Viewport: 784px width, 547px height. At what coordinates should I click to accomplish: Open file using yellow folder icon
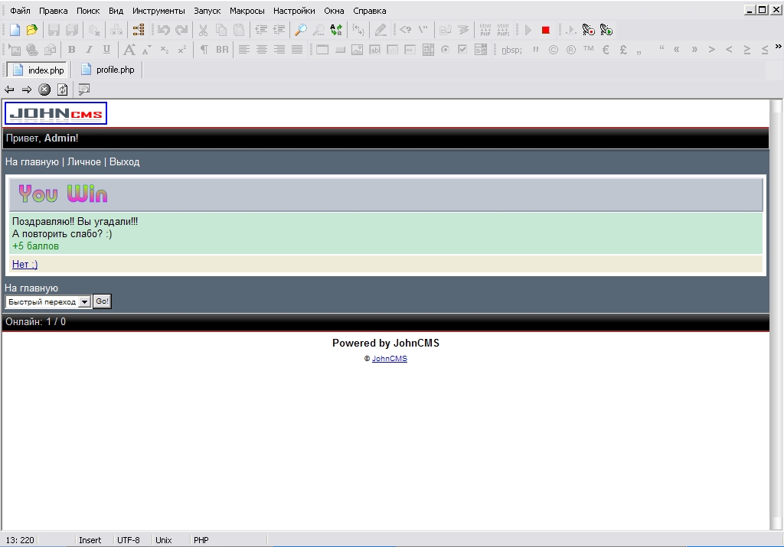(31, 30)
